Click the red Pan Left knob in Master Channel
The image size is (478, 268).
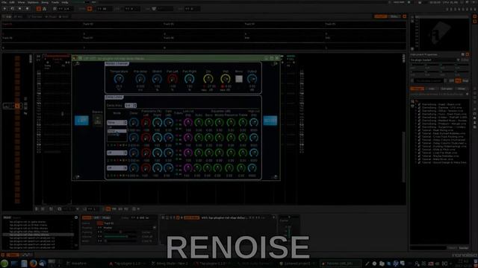(173, 79)
